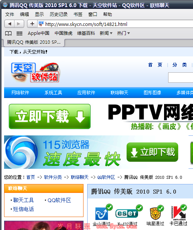
Task: Open the 编辑 menu
Action: (24, 14)
